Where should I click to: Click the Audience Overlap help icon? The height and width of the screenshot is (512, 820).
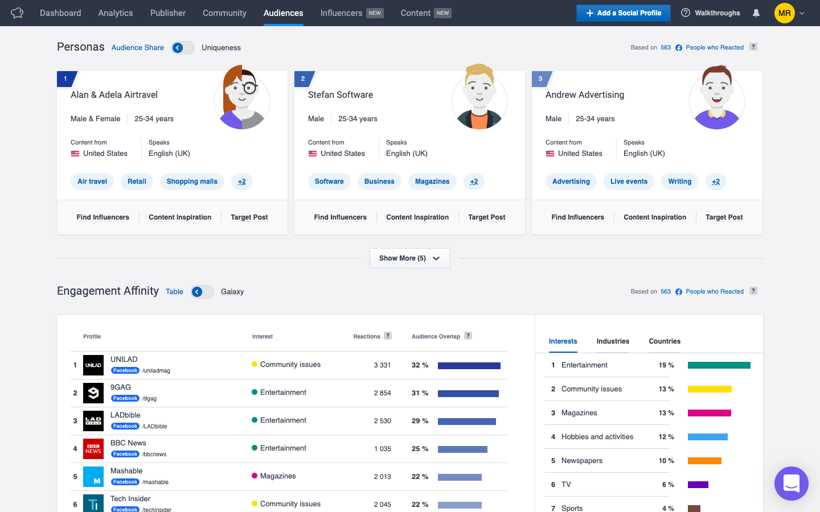(x=468, y=336)
